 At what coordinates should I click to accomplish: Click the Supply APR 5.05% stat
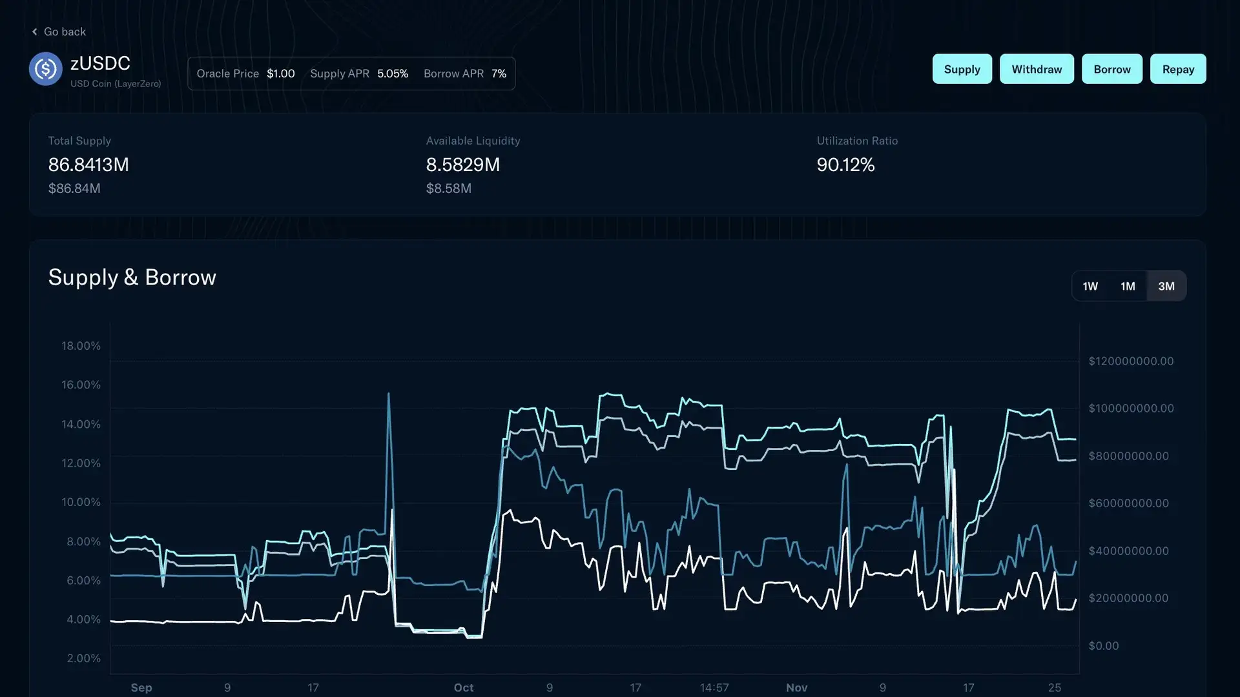click(392, 74)
